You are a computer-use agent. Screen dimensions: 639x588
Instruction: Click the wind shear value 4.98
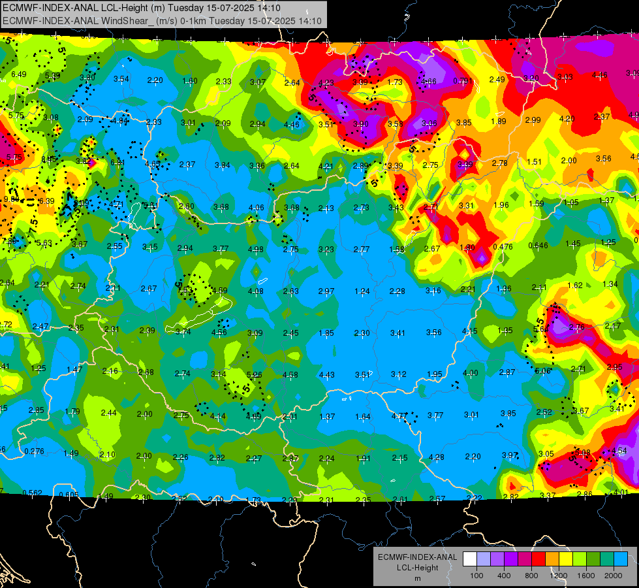(x=255, y=249)
